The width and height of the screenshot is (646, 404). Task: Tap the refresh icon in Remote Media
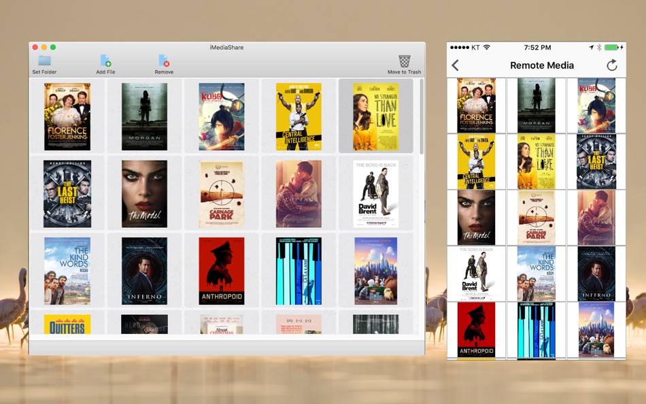pos(612,65)
